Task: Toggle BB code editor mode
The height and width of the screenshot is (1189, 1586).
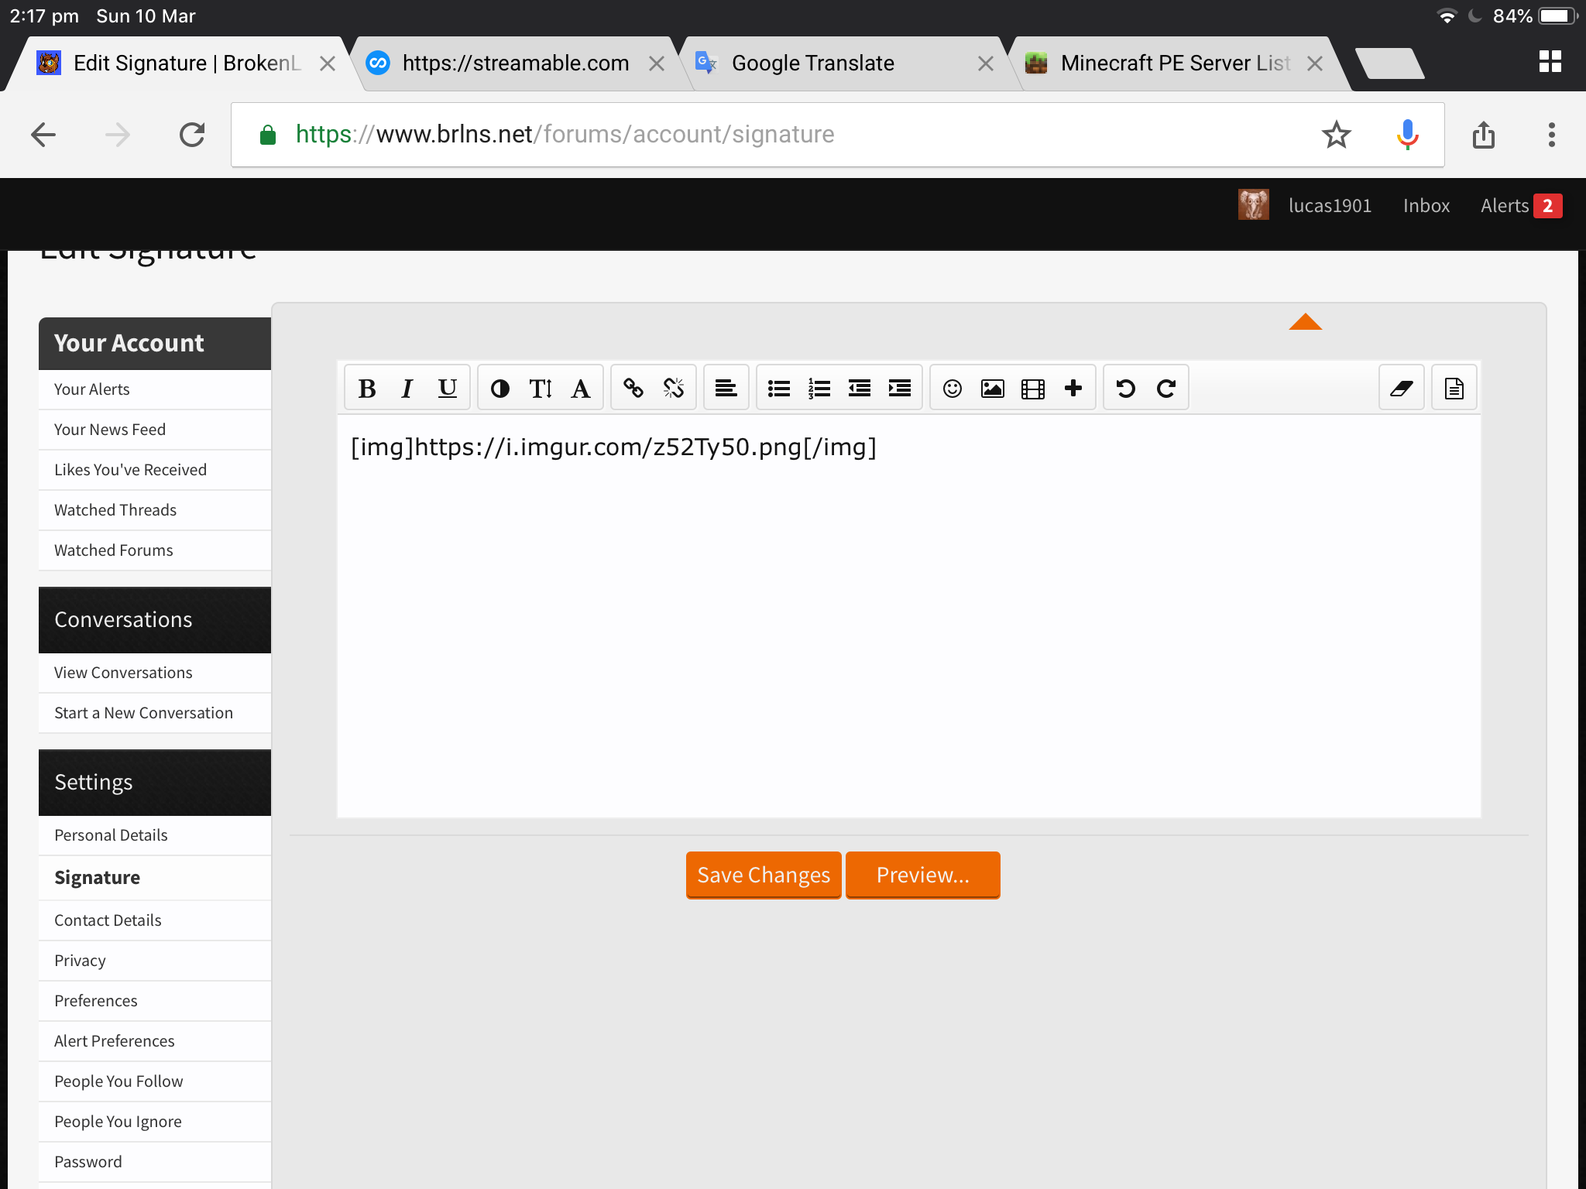Action: pos(1454,388)
